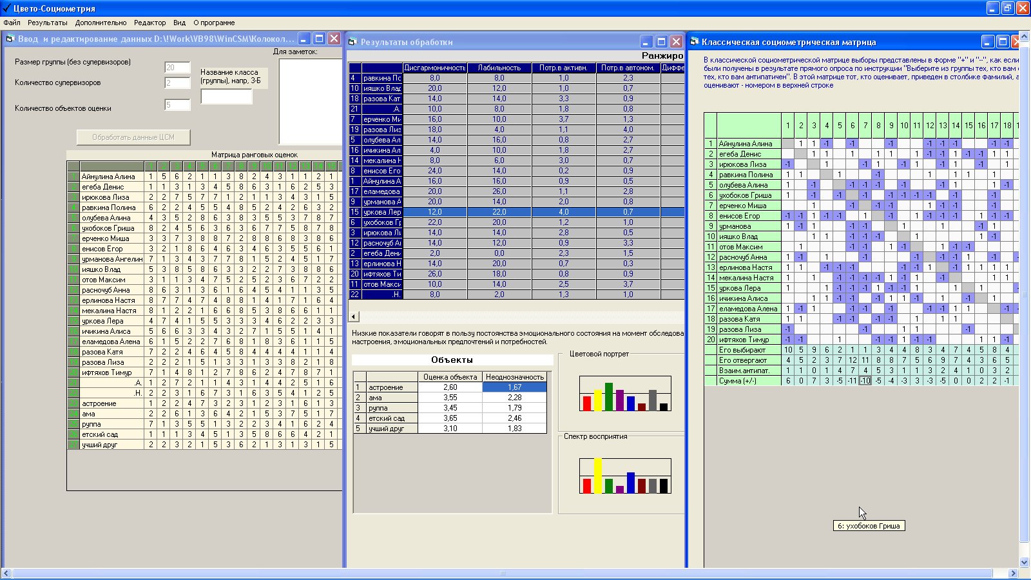The height and width of the screenshot is (580, 1031).
Task: Click the main scrollbar left arrow
Action: point(6,573)
